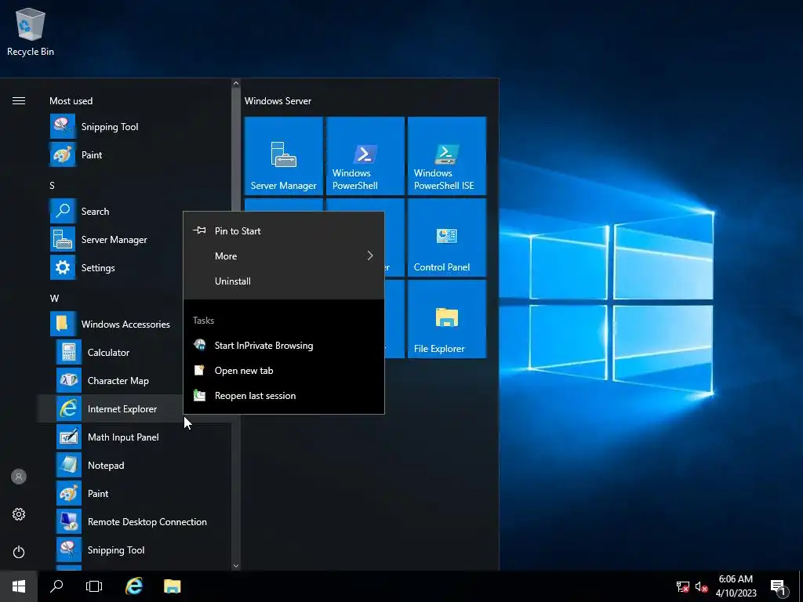803x602 pixels.
Task: Open taskbar Search magnifier
Action: tap(56, 586)
